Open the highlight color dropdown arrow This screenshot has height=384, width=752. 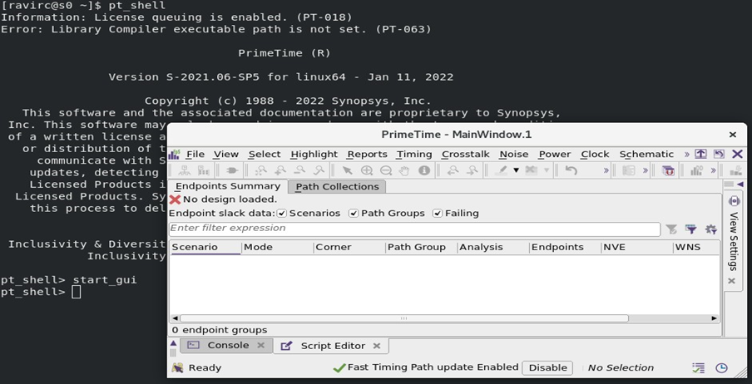(516, 170)
